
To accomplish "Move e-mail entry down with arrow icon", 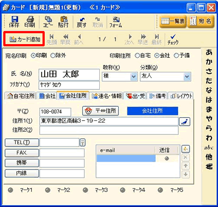I will pos(185,174).
